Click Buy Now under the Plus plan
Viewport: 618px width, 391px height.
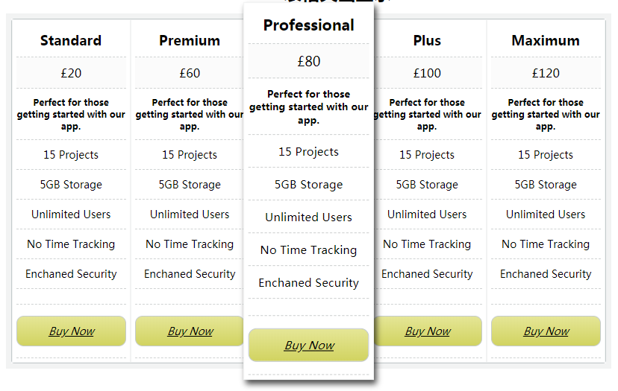click(x=428, y=331)
